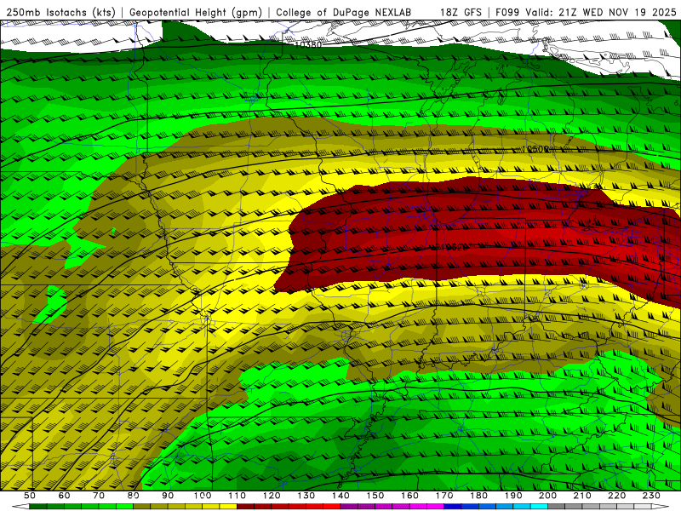Click the '18Z GFS' model run label
Viewport: 681px width, 511px height.
[x=461, y=12]
